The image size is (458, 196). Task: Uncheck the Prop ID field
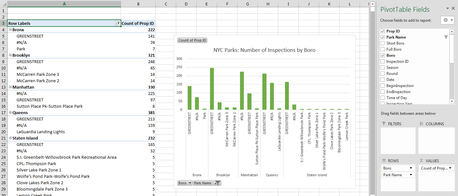tap(382, 31)
